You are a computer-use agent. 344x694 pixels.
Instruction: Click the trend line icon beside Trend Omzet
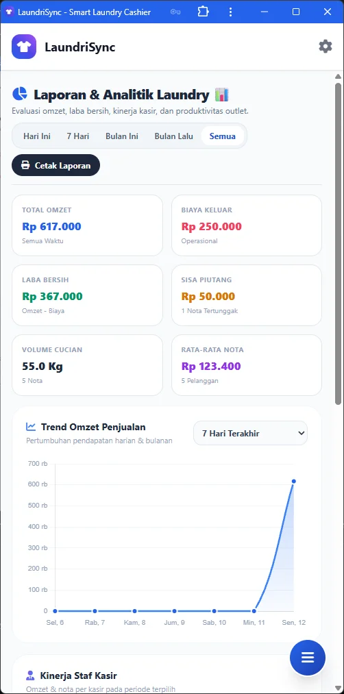[x=31, y=427]
